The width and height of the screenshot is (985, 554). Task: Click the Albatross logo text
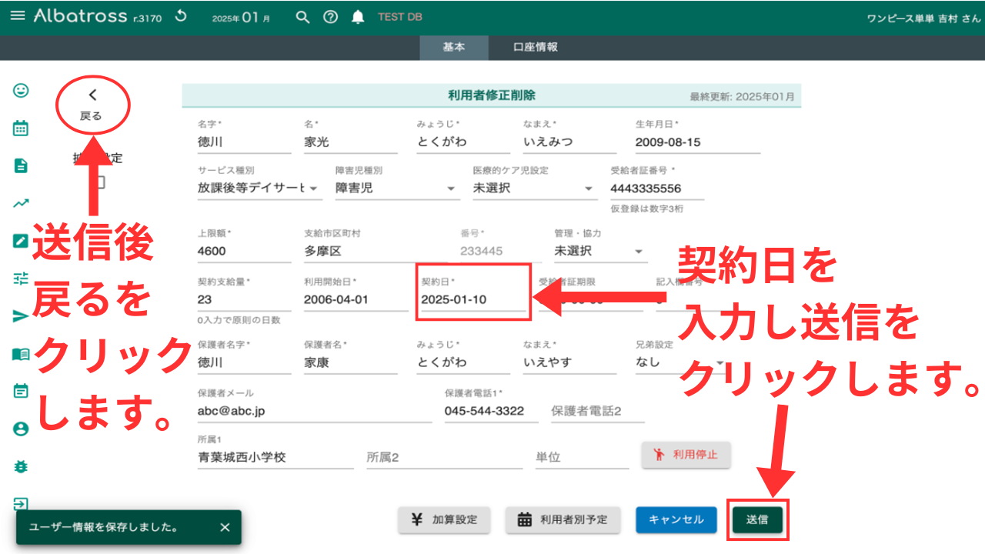tap(81, 16)
